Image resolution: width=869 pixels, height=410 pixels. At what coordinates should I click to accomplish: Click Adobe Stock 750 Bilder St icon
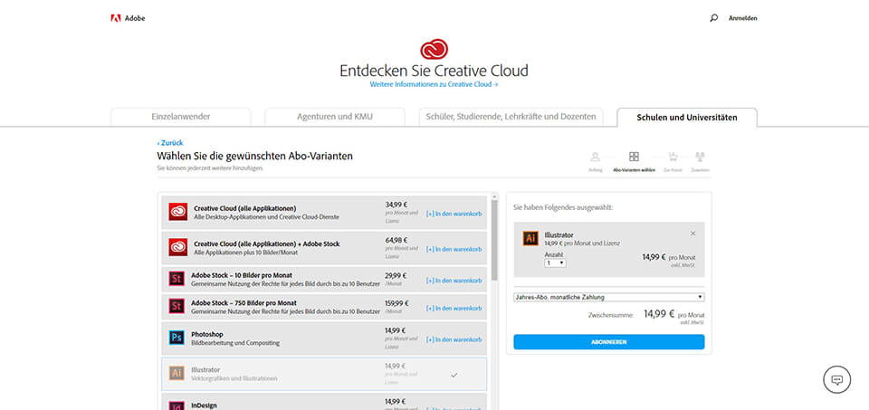click(x=177, y=307)
